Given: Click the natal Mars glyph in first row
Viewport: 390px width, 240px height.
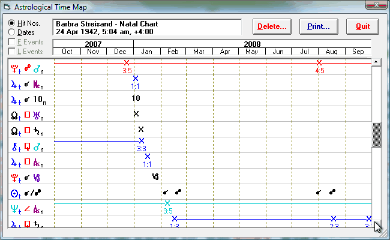Looking at the screenshot, I should (x=37, y=69).
